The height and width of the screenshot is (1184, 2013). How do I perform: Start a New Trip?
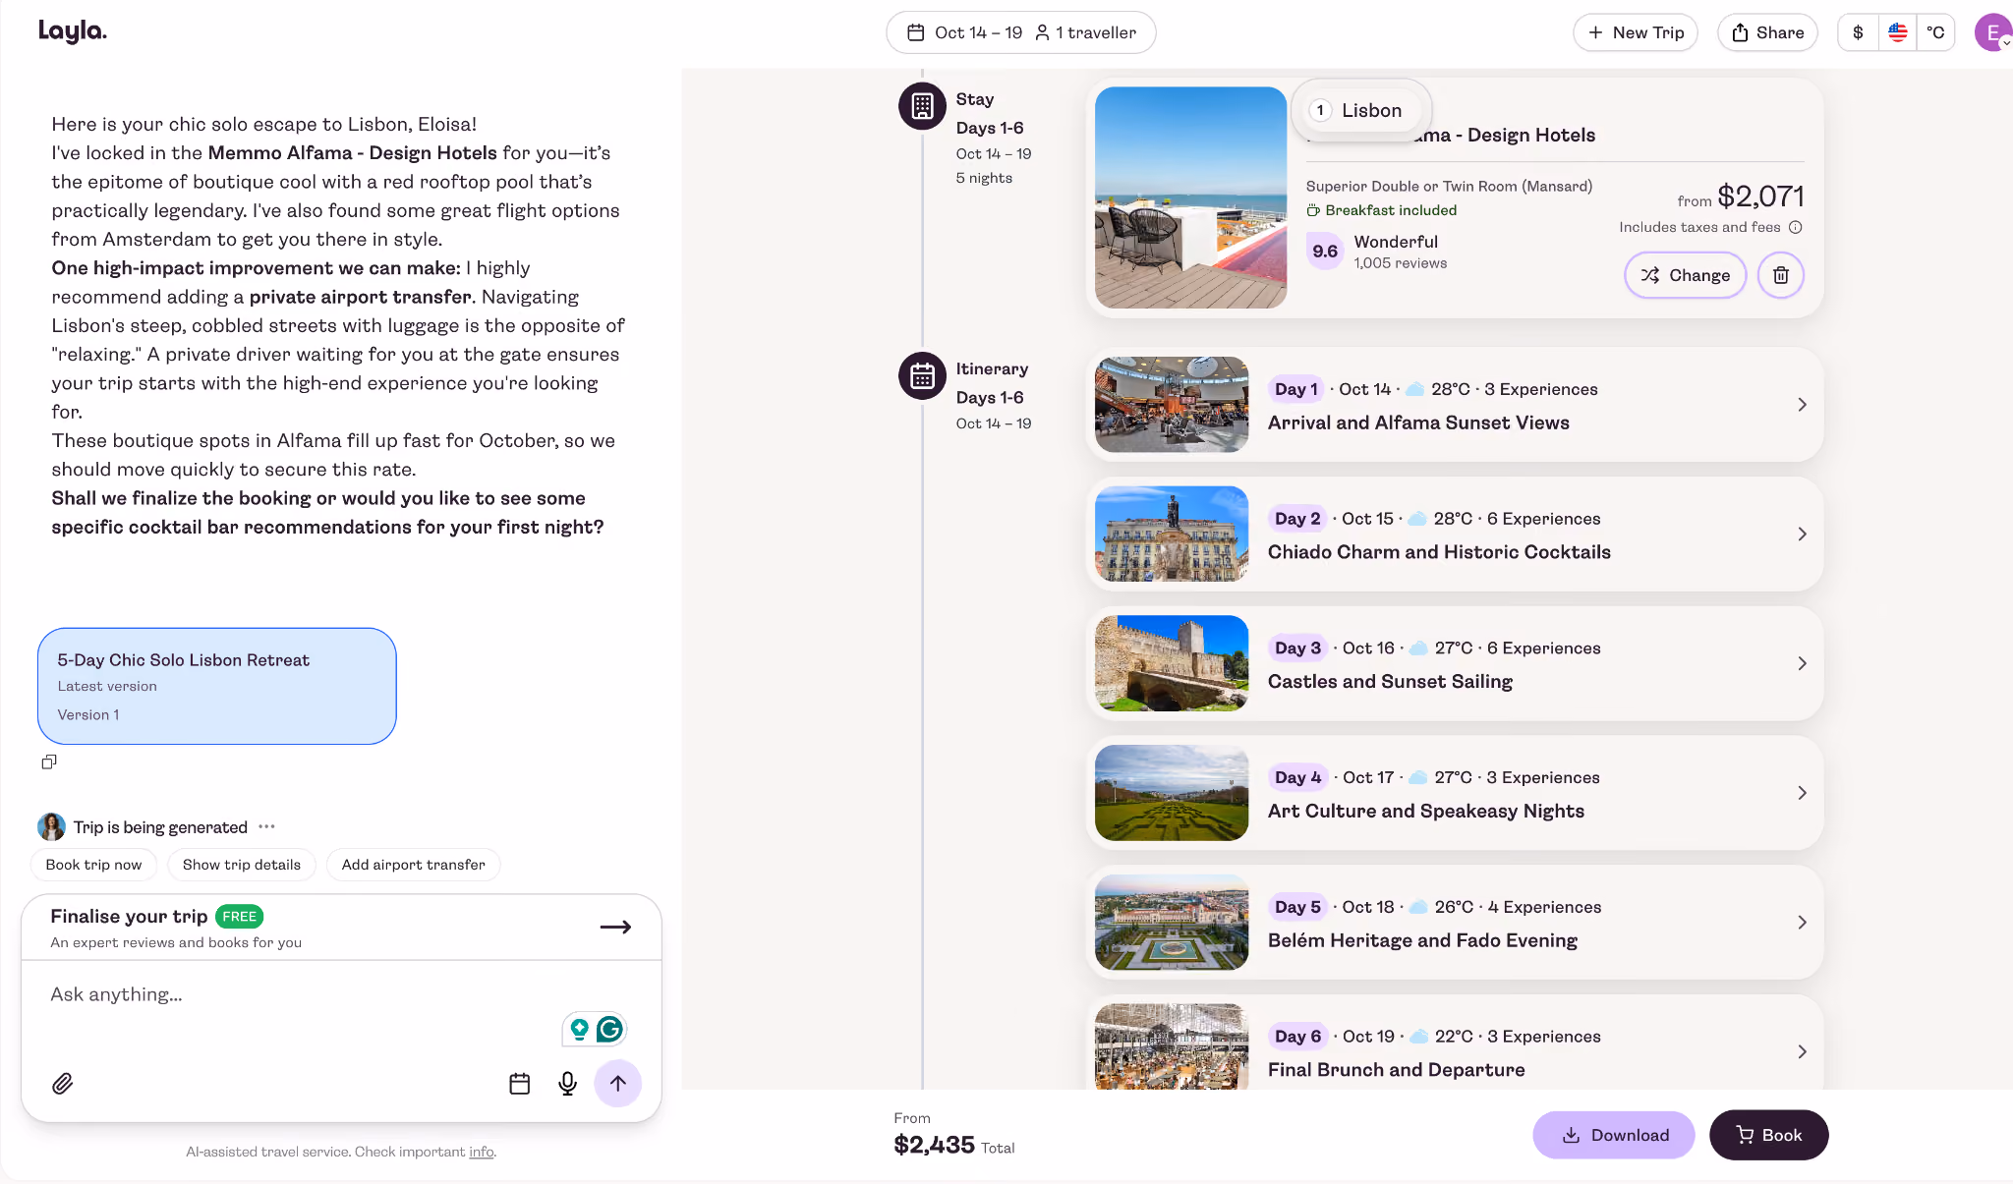click(1636, 32)
